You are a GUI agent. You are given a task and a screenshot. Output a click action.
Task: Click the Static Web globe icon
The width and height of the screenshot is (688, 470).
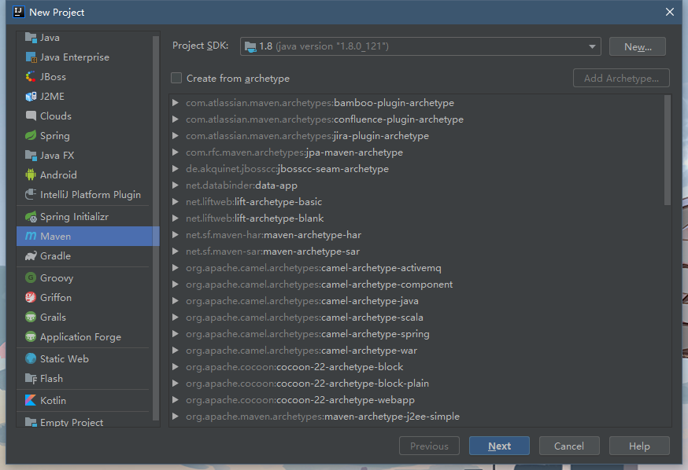pos(31,359)
